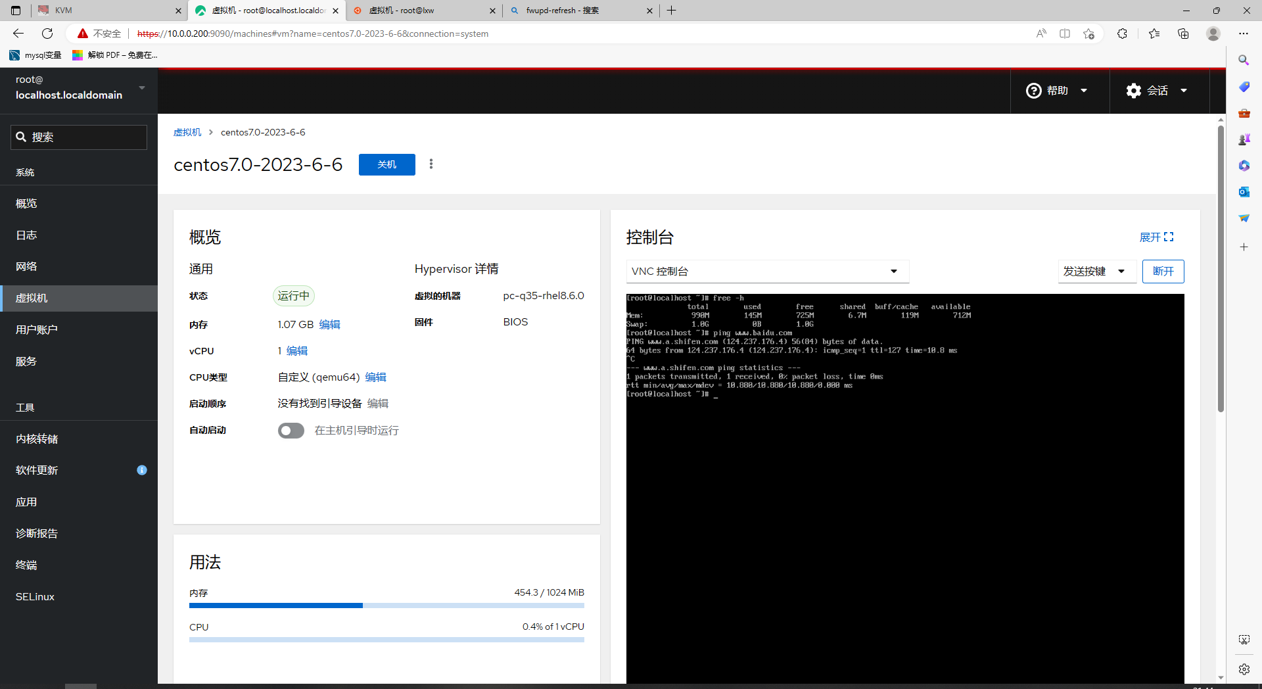Switch to the fwupd-refresh search browser tab

coord(578,11)
